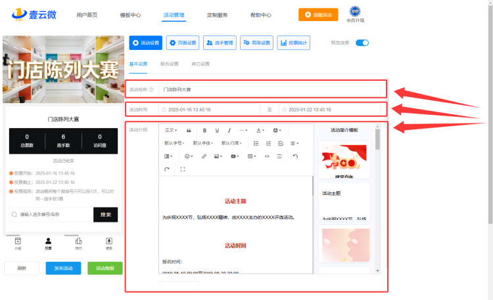Open the indent options dropdown

point(168,156)
